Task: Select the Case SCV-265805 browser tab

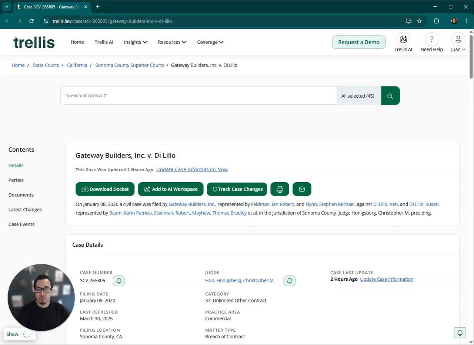Action: (x=51, y=7)
